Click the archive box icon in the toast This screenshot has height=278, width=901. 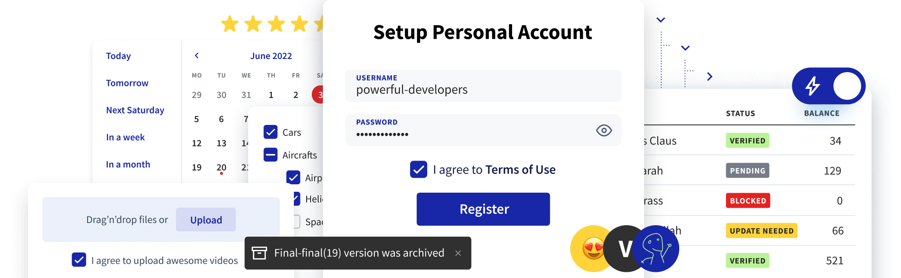259,253
